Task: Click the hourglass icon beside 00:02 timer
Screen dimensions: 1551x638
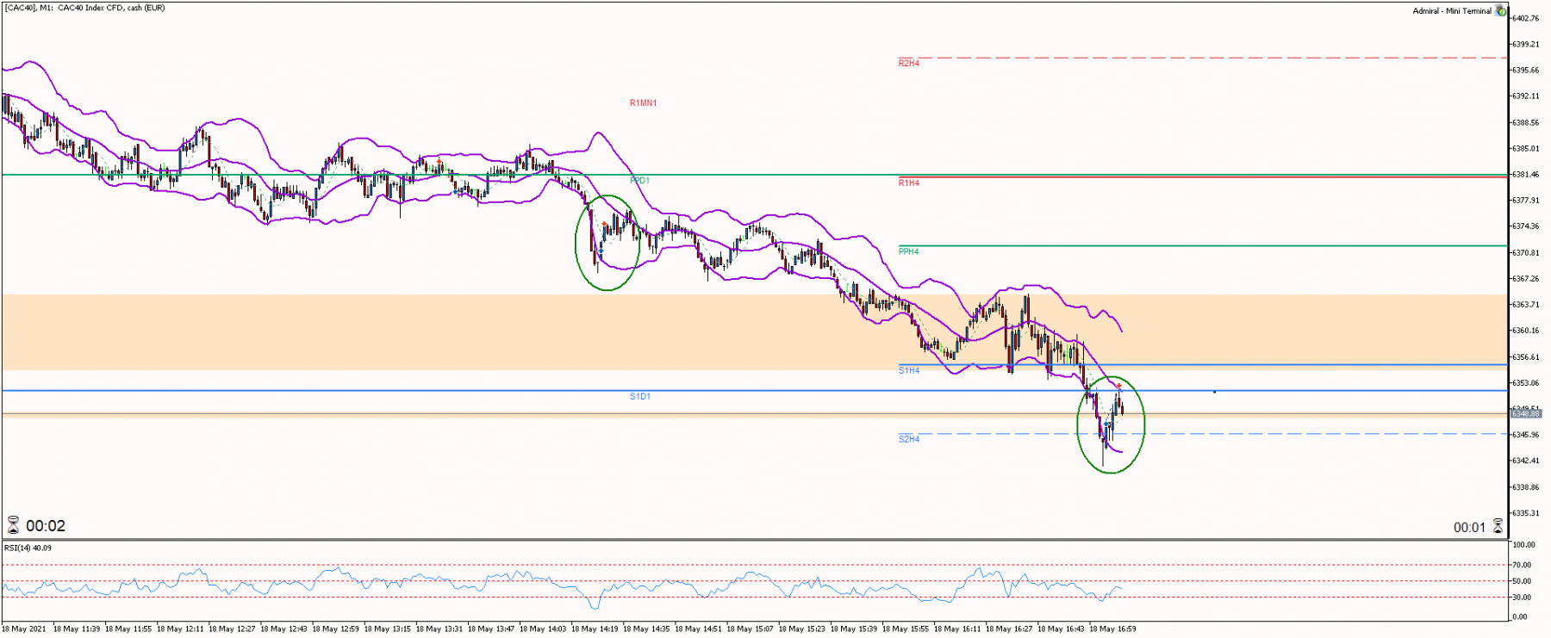Action: [x=13, y=525]
